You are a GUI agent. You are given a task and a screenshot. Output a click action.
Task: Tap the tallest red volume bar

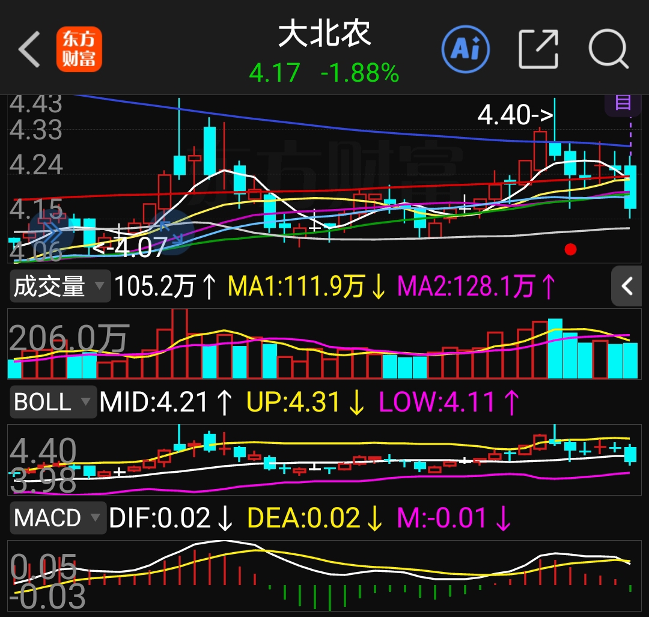pyautogui.click(x=179, y=344)
